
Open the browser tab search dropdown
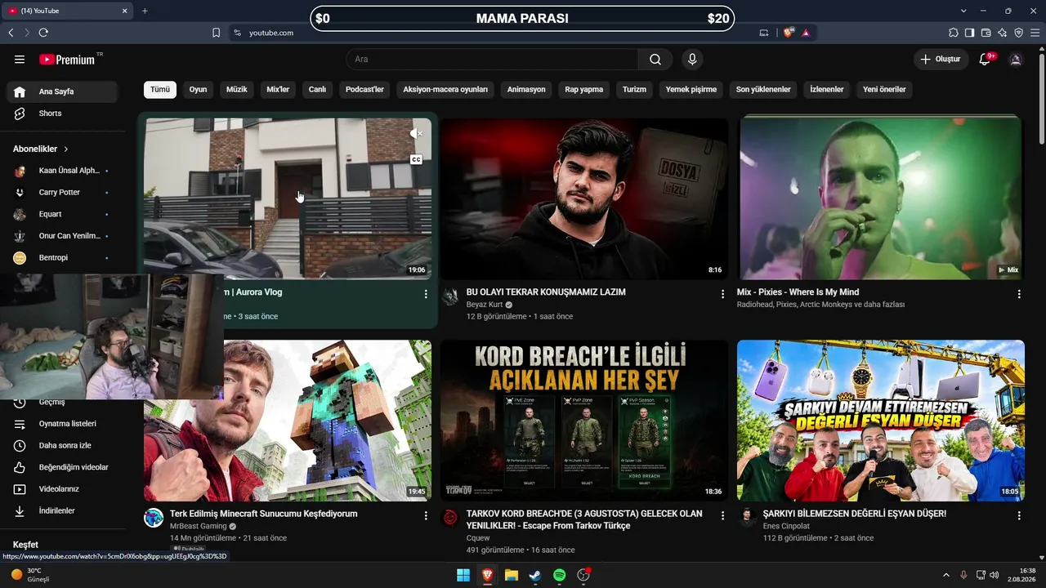tap(963, 11)
